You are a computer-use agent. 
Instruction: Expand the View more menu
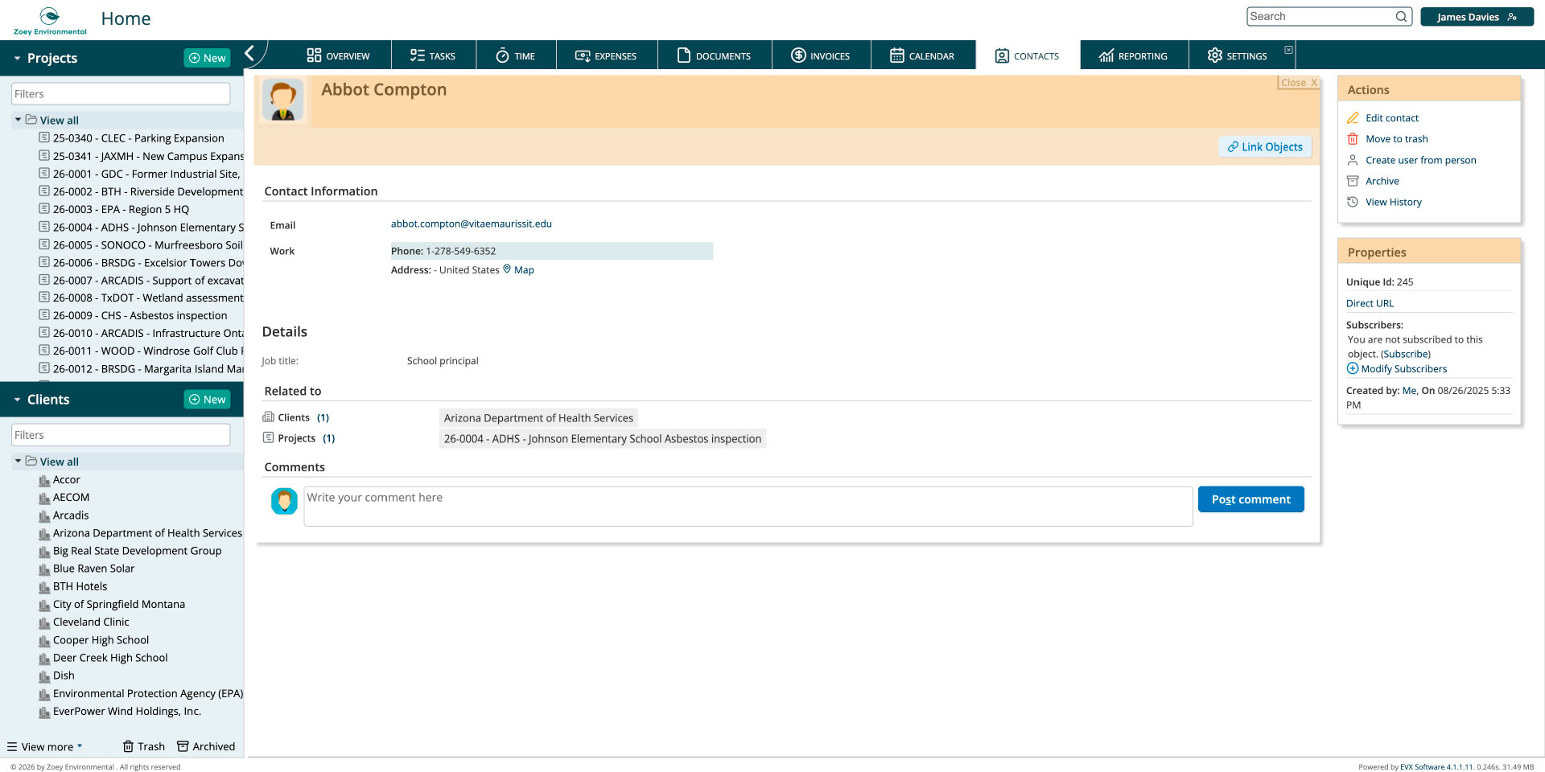click(44, 746)
